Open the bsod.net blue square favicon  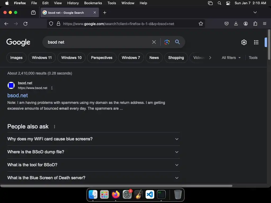pos(11,85)
